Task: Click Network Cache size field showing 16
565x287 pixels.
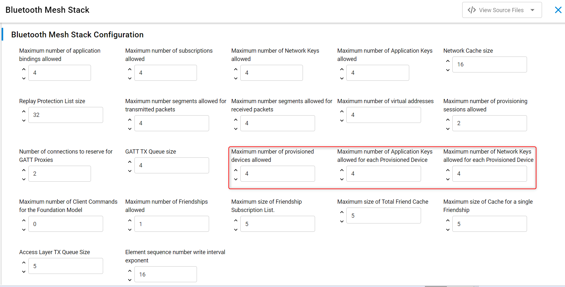Action: point(490,64)
